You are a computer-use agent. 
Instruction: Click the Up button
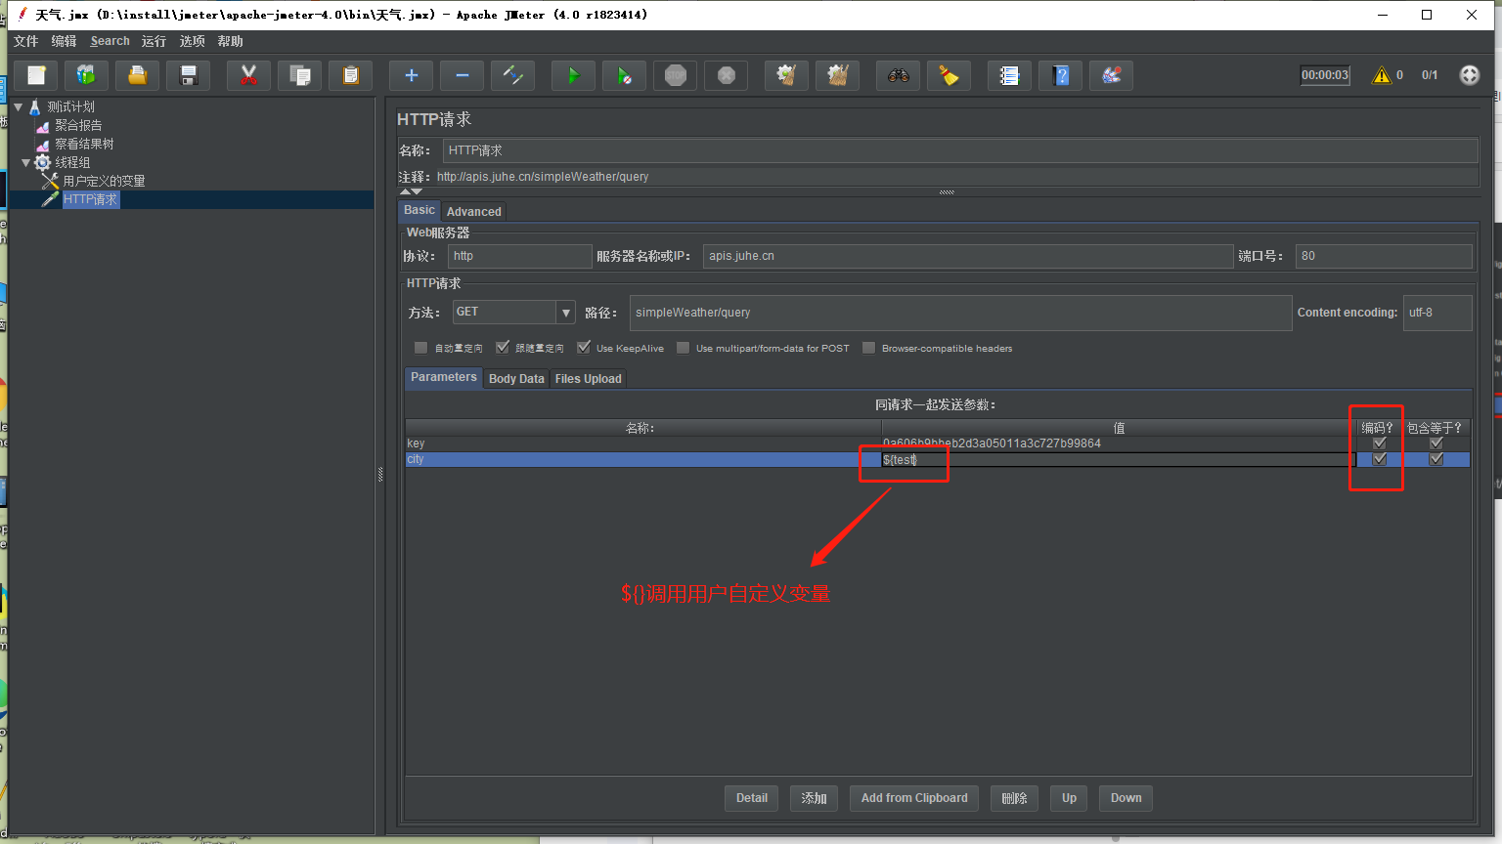1070,798
